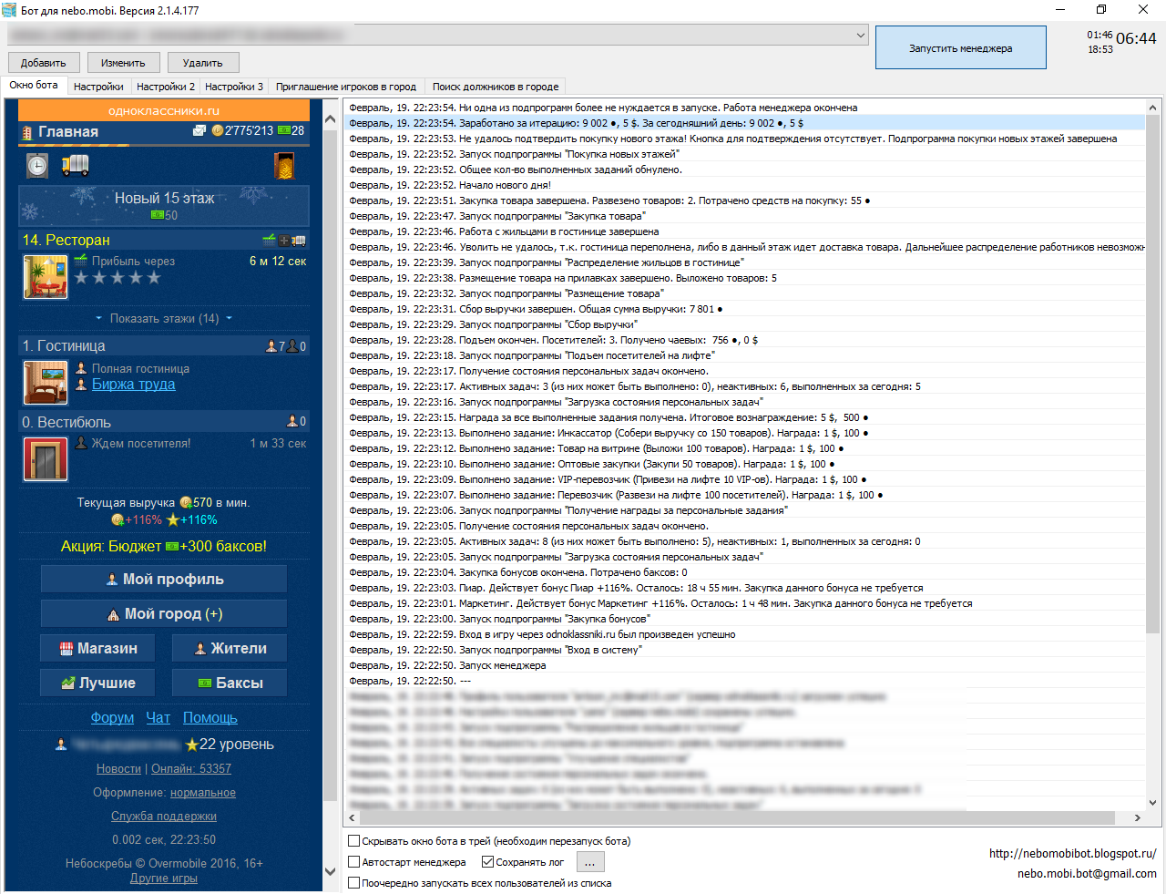Open the Вестибюль elevator thumbnail

coord(46,458)
